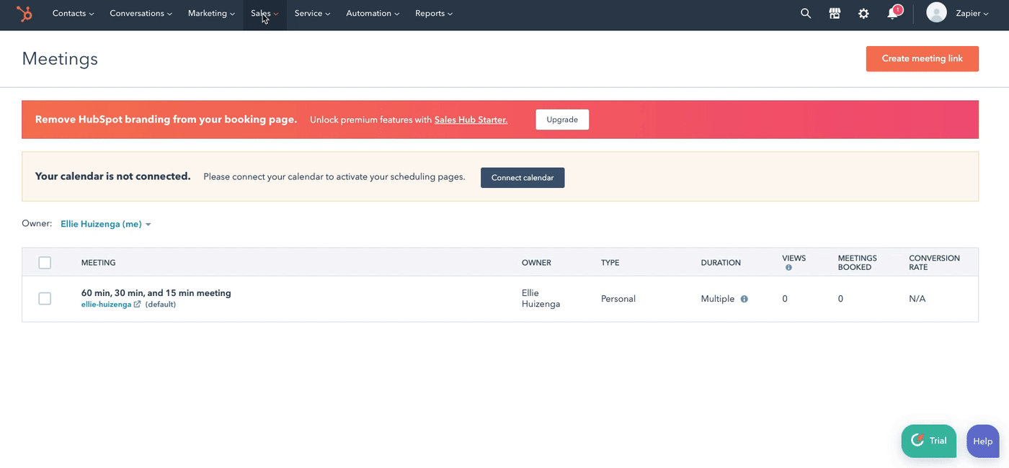The image size is (1009, 468).
Task: Open info icon next to Multiple duration
Action: point(744,299)
